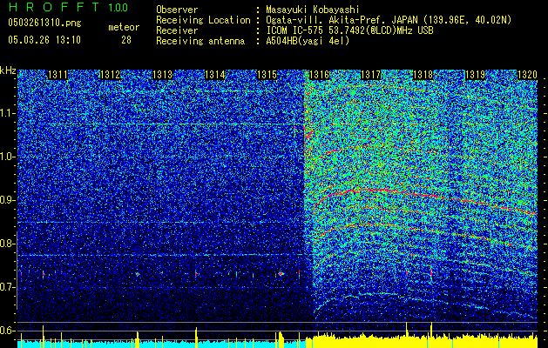
Task: Click the 1319 time marker
Action: coord(476,75)
